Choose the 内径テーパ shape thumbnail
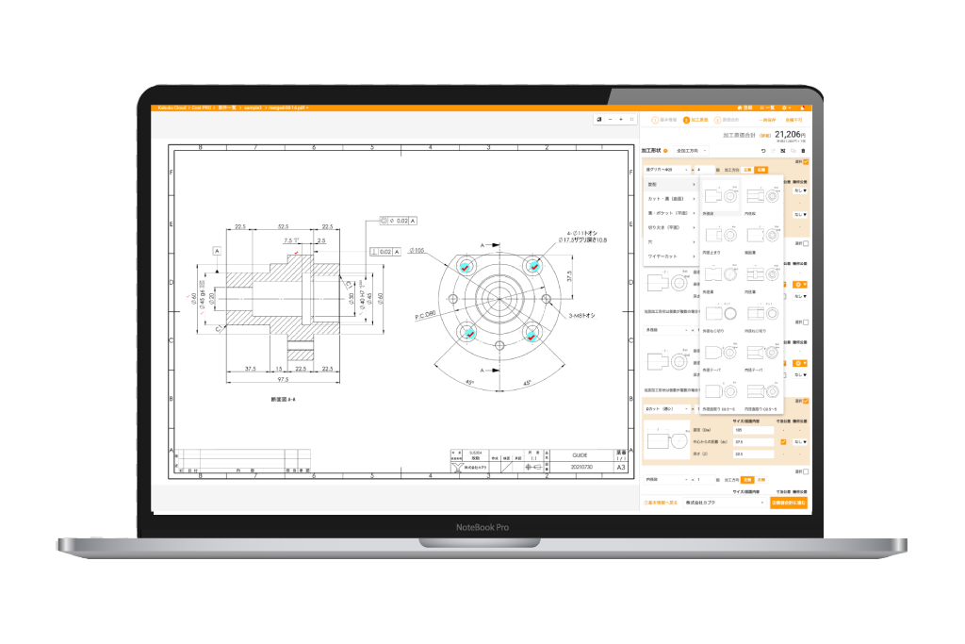965x644 pixels. 763,354
